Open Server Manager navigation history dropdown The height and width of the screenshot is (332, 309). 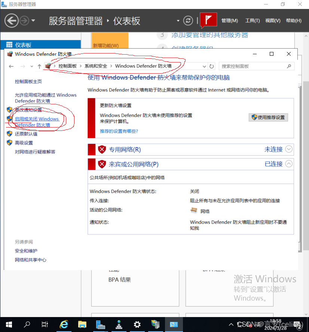pyautogui.click(x=33, y=21)
